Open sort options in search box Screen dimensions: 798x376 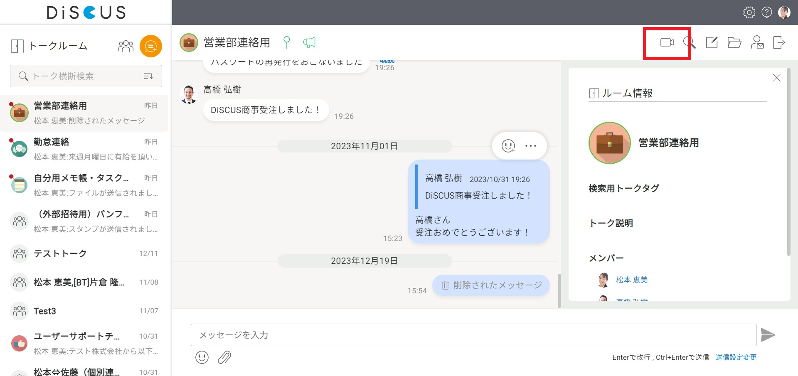point(148,76)
